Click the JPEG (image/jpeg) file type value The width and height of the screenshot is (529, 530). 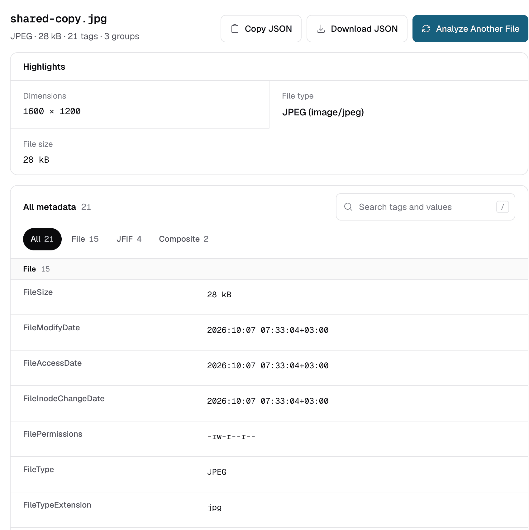[x=323, y=112]
